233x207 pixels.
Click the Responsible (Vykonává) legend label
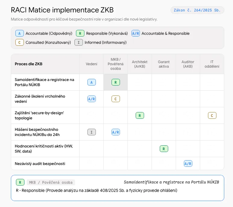107,33
